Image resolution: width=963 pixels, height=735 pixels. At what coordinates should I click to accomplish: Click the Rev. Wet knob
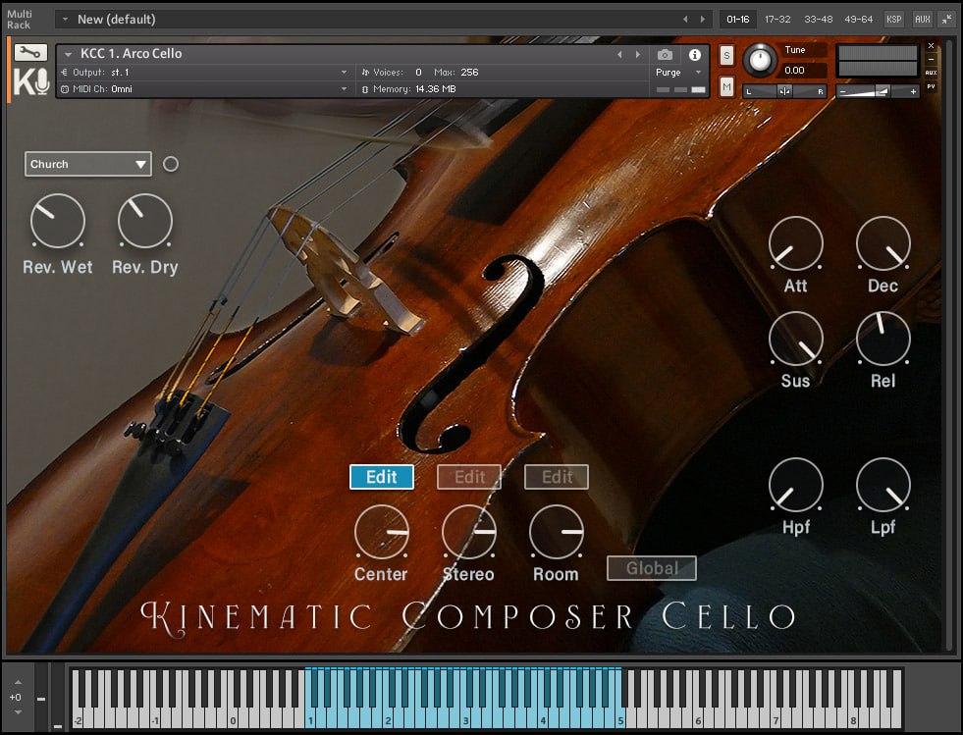58,221
